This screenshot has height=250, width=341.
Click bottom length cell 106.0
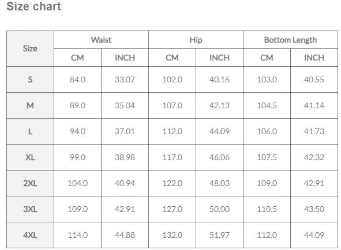pos(267,131)
